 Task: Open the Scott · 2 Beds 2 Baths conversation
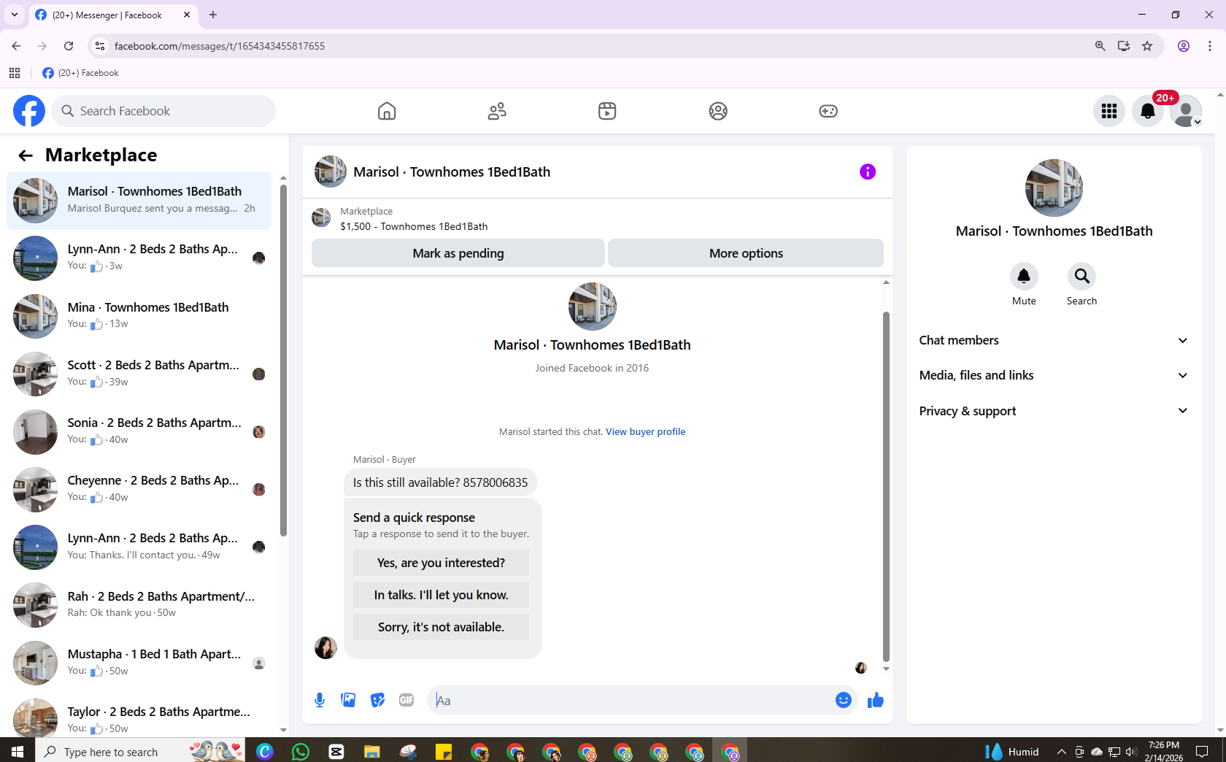pyautogui.click(x=139, y=374)
